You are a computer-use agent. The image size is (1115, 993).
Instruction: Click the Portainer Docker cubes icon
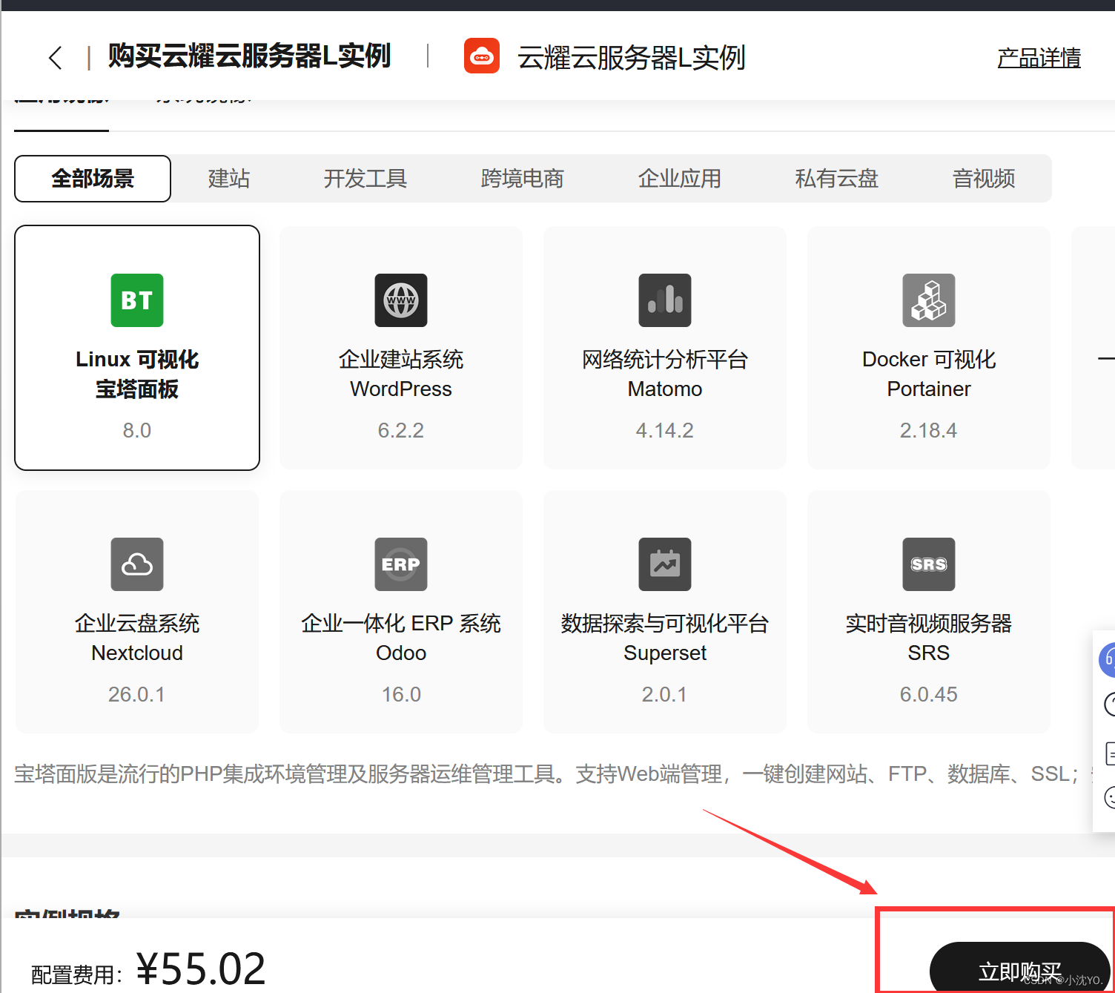coord(929,300)
